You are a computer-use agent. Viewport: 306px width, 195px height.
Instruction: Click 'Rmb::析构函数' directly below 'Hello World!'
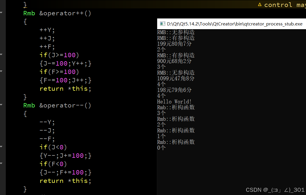pos(176,107)
